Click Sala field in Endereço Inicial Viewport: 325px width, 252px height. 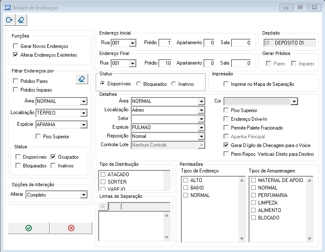[x=241, y=43]
